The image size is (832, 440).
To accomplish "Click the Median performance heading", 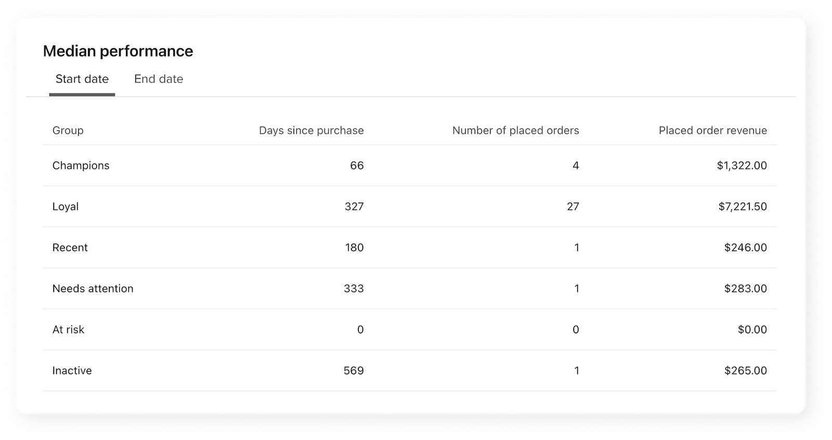I will coord(118,51).
